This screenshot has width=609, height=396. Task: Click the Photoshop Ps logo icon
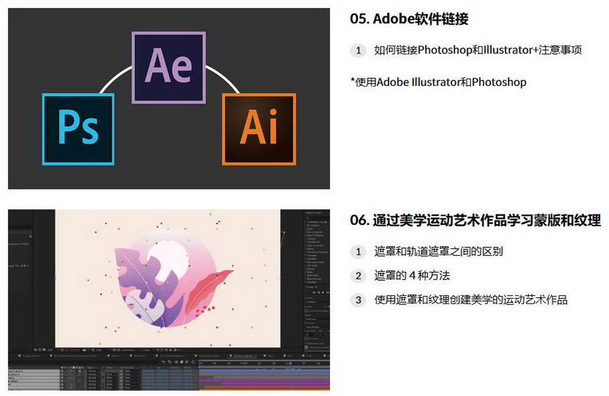78,129
